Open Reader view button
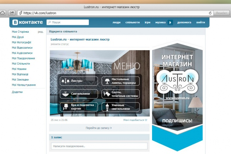231x154 pixels. [x=221, y=13]
